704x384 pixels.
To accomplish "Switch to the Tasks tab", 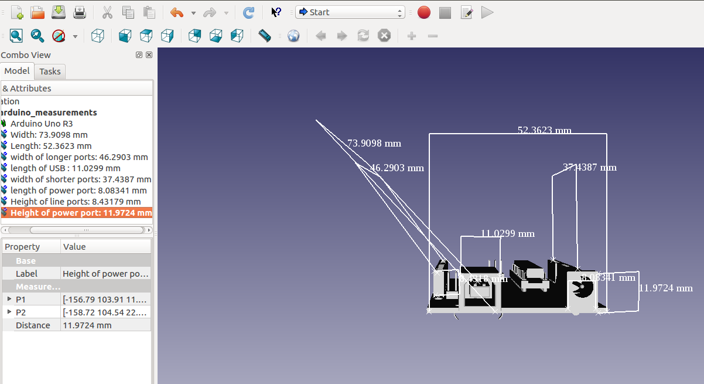I will [x=50, y=72].
